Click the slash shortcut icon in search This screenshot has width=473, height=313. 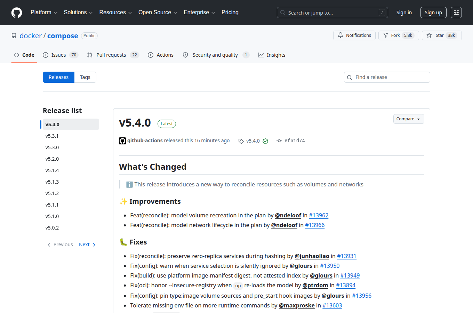click(382, 13)
